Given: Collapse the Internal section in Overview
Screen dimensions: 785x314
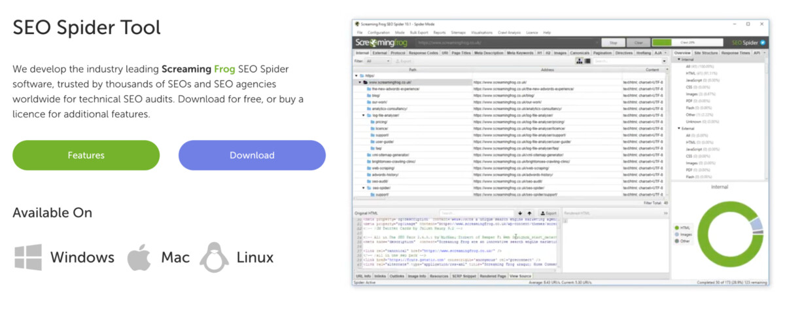Looking at the screenshot, I should (679, 60).
